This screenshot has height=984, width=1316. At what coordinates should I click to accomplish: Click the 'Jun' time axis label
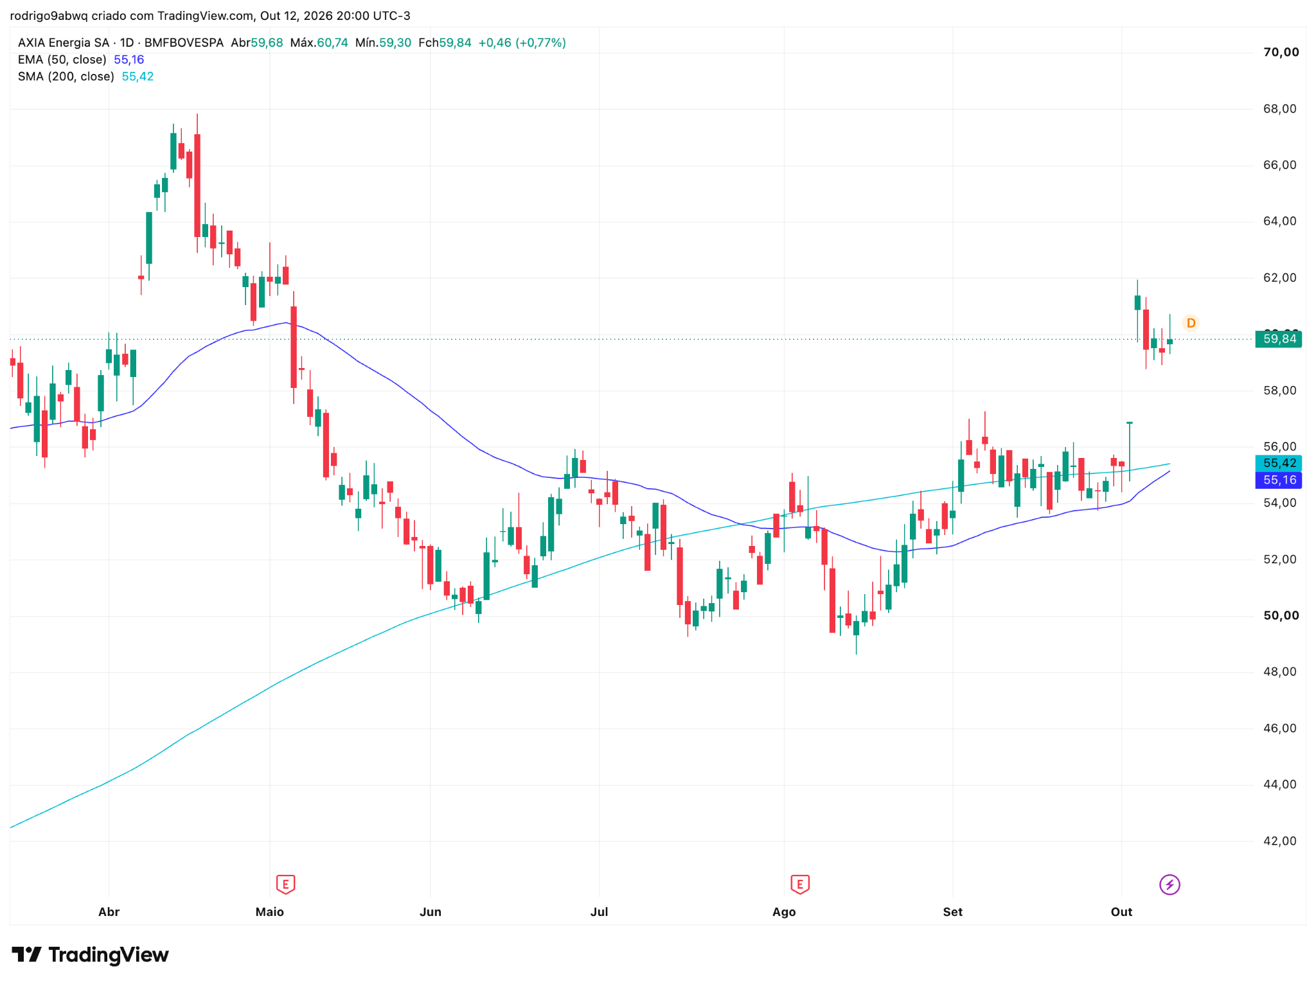coord(430,911)
